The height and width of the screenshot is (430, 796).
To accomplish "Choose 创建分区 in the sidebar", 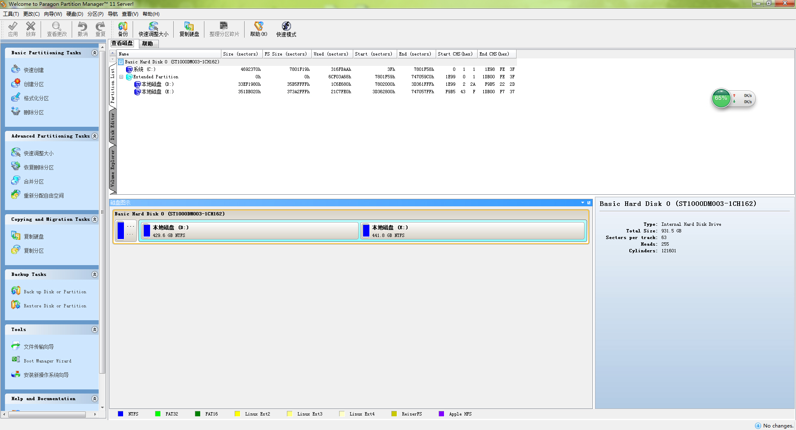I will [x=28, y=84].
